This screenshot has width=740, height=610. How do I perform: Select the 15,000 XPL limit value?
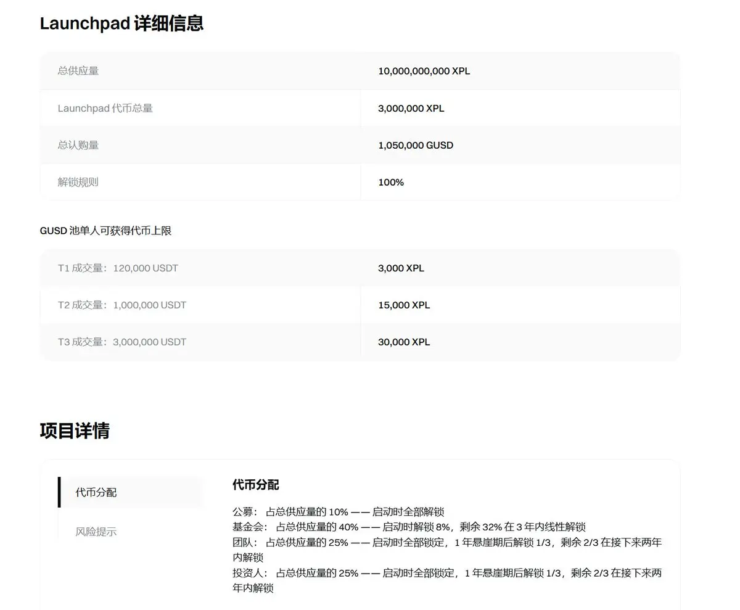(x=404, y=305)
